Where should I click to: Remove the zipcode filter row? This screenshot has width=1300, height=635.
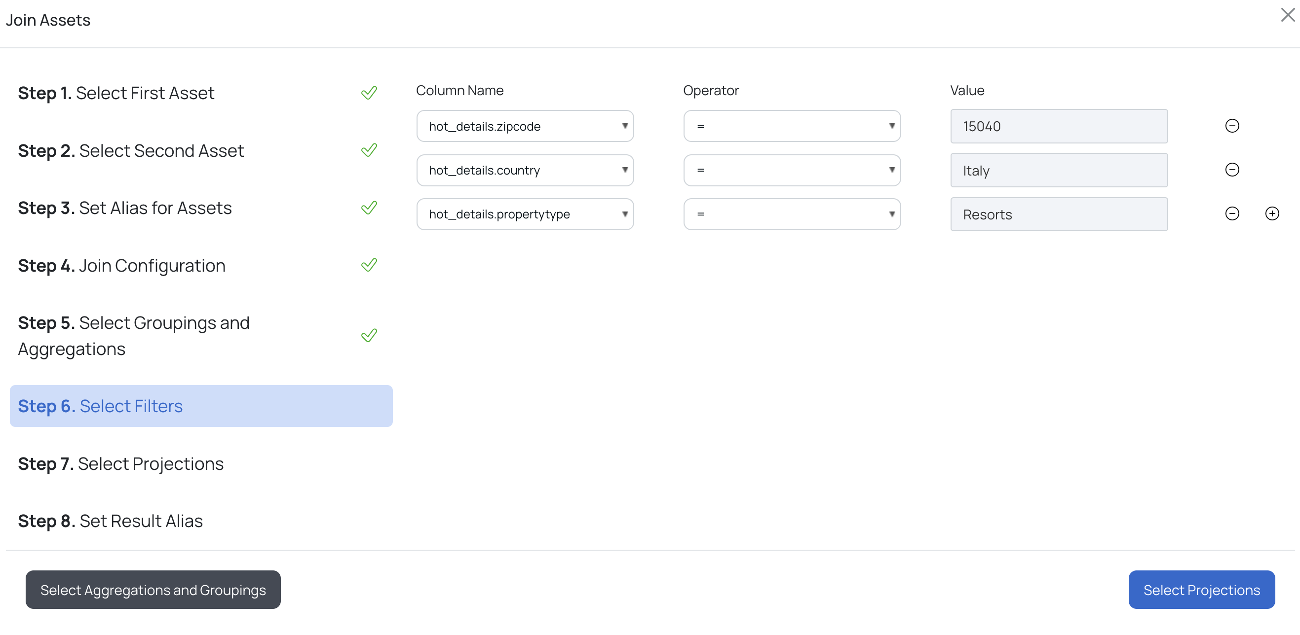click(x=1232, y=126)
